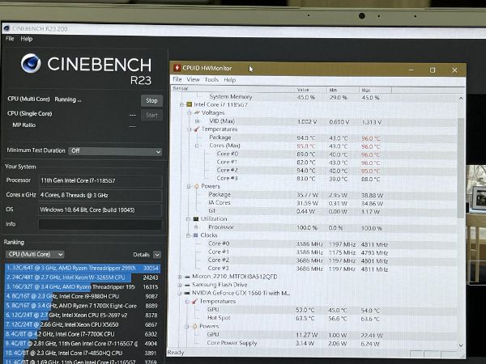Open HWMonitor's Help menu

click(x=230, y=80)
